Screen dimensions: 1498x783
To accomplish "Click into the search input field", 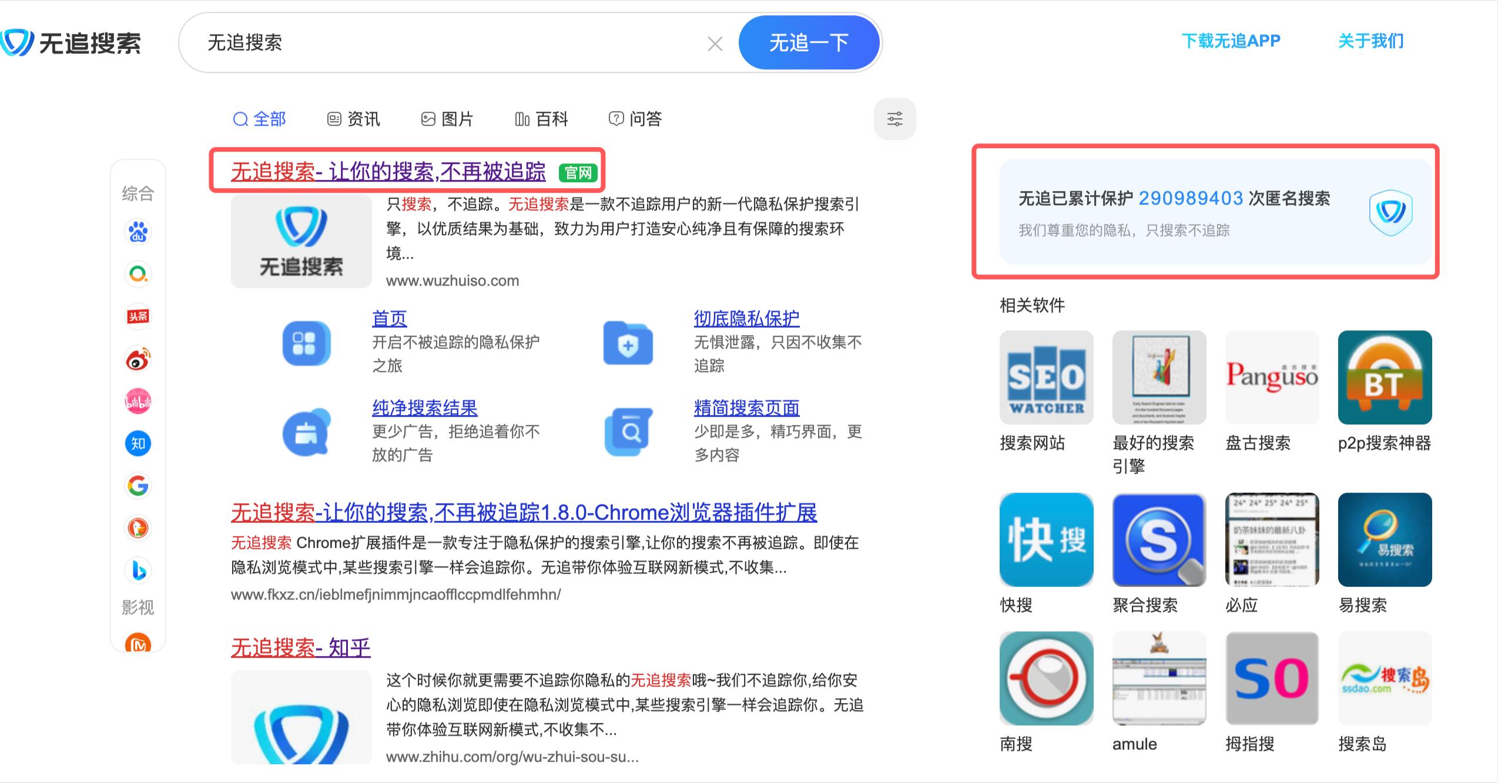I will pos(447,43).
